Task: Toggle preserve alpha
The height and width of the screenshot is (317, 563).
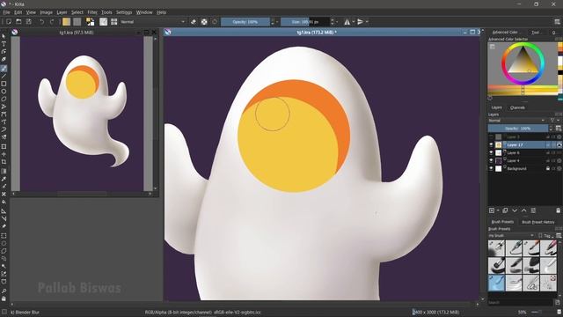Action: pyautogui.click(x=204, y=22)
